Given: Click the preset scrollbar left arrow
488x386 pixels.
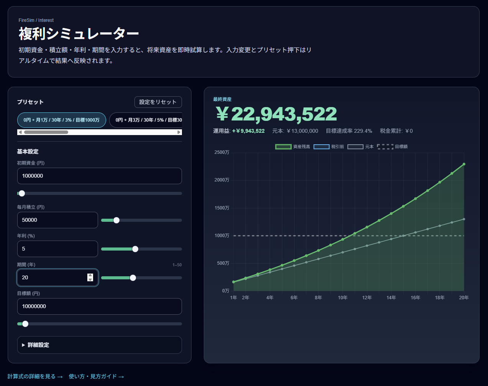Looking at the screenshot, I should coord(20,132).
